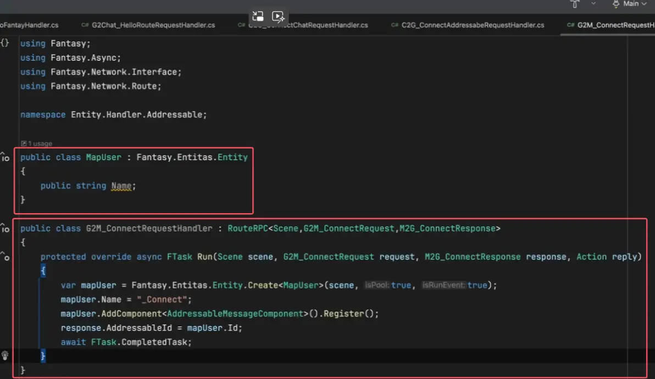
Task: Click the Run method name
Action: 204,257
